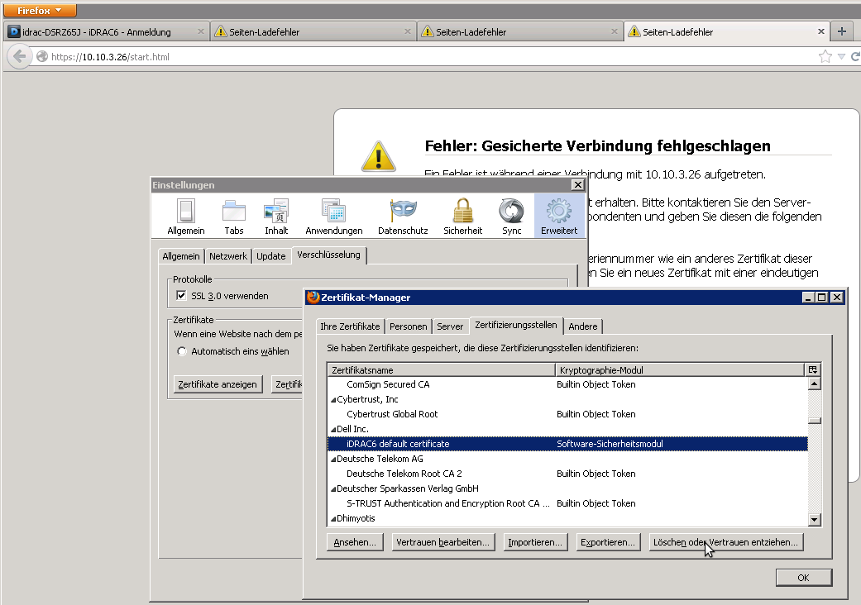The height and width of the screenshot is (605, 861).
Task: Collapse the Deutsche Telekom AG group
Action: click(333, 460)
